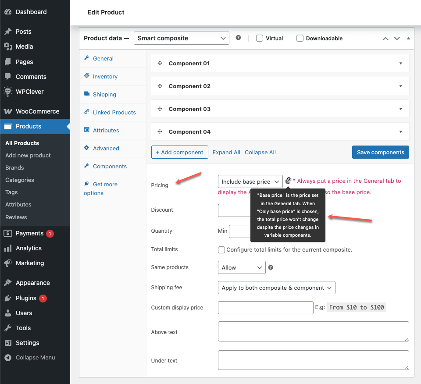
Task: Click the help icon next to Same products
Action: pyautogui.click(x=271, y=267)
